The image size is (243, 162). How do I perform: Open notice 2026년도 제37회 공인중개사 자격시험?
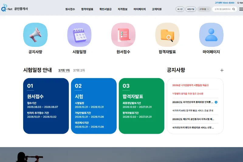point(193,119)
